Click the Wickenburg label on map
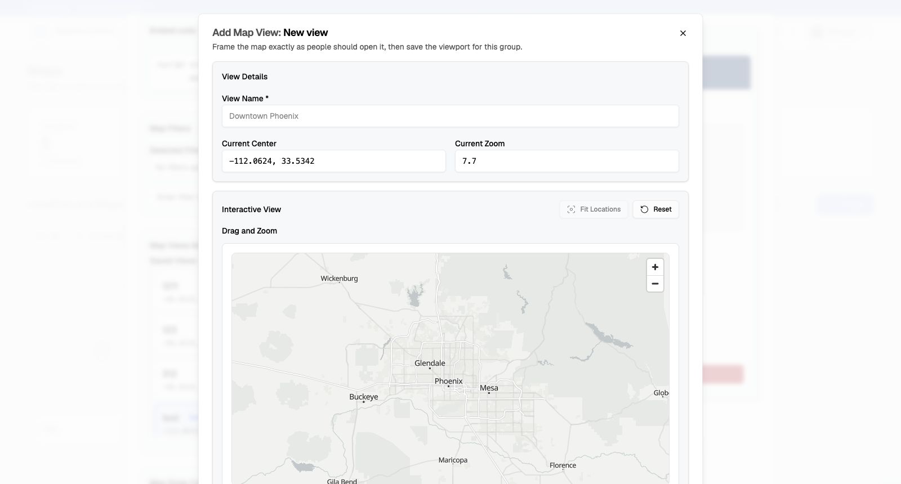 339,279
